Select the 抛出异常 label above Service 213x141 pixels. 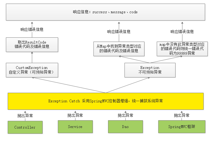(x=75, y=115)
